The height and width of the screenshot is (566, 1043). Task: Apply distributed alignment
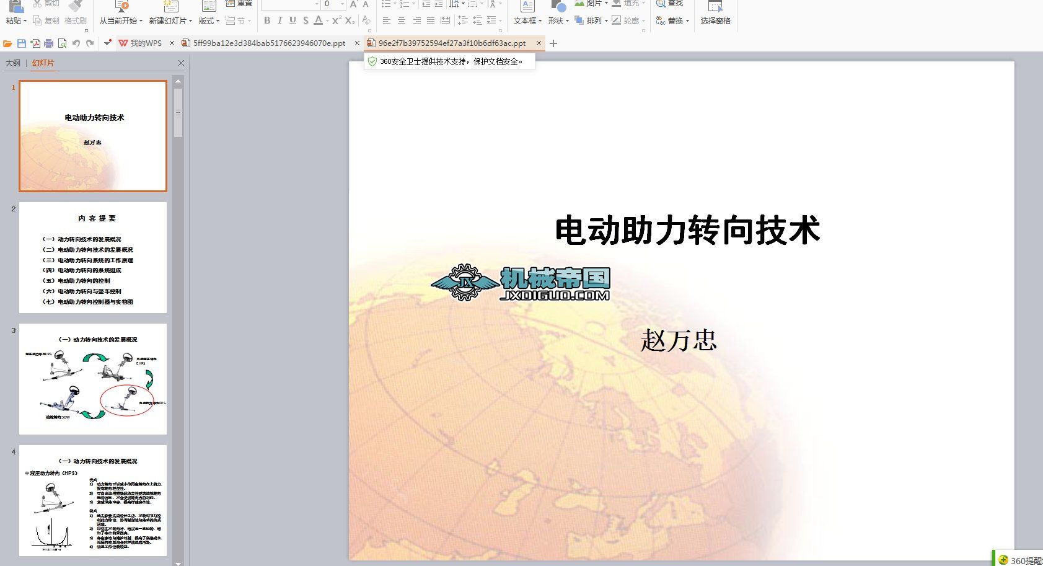(445, 20)
